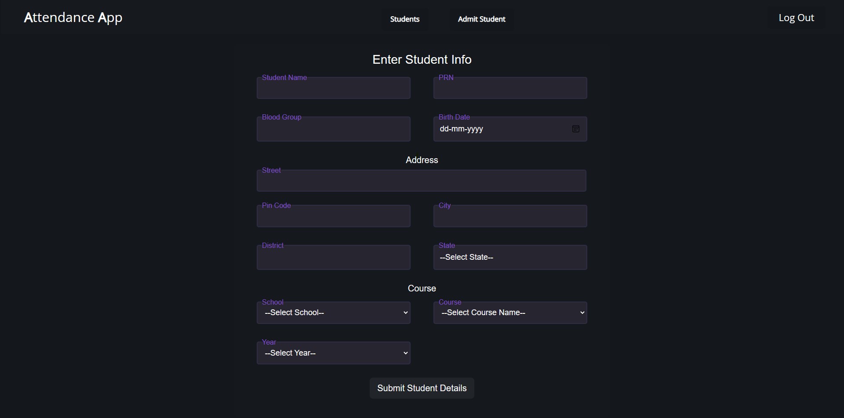Image resolution: width=844 pixels, height=418 pixels.
Task: Select the Blood Group input field
Action: (x=334, y=129)
